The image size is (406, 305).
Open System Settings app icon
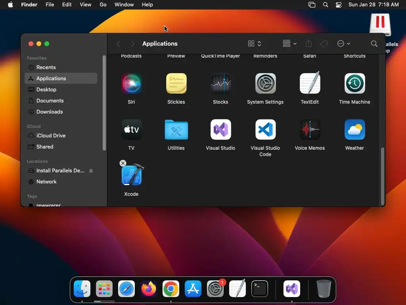(x=265, y=83)
